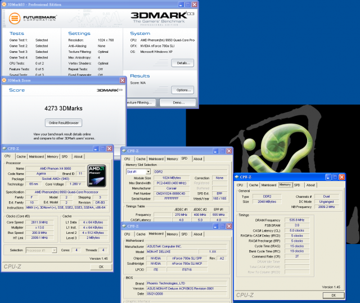Click the processor Name field AMD Phenom X4 9950

click(55, 168)
